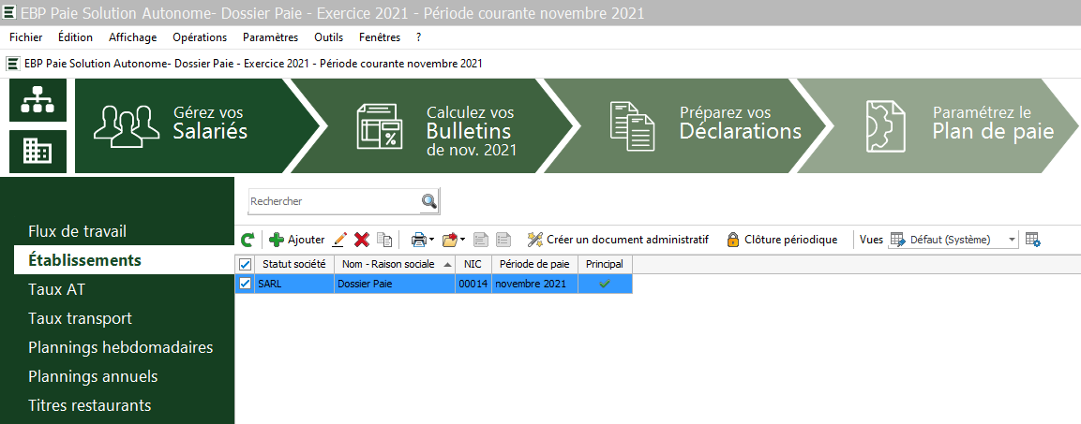Image resolution: width=1081 pixels, height=424 pixels.
Task: Select the Dossier Paie cell
Action: point(395,284)
